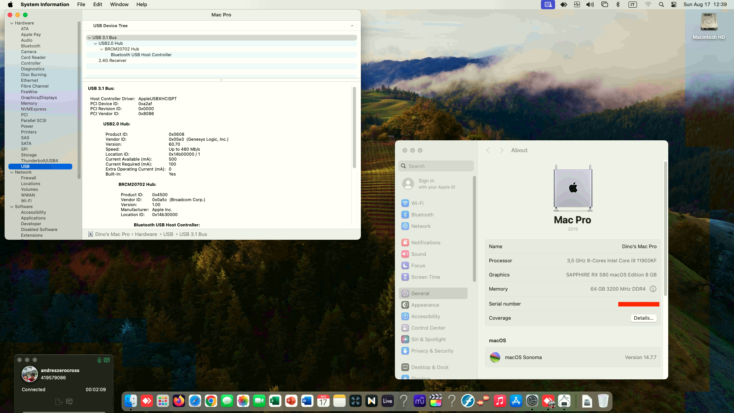Collapse the USB2.0 Hub tree node
Screen dimensions: 734x413
point(95,43)
